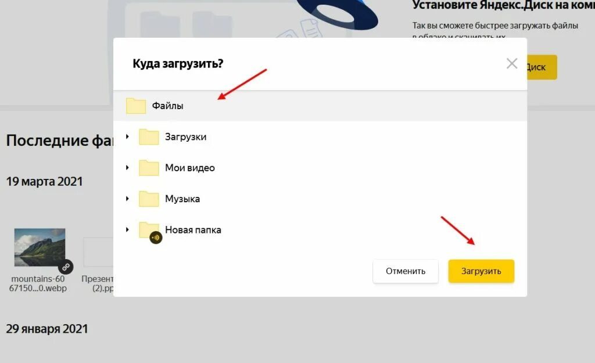The width and height of the screenshot is (595, 363).
Task: Pick the Новая папка folder label
Action: 193,230
